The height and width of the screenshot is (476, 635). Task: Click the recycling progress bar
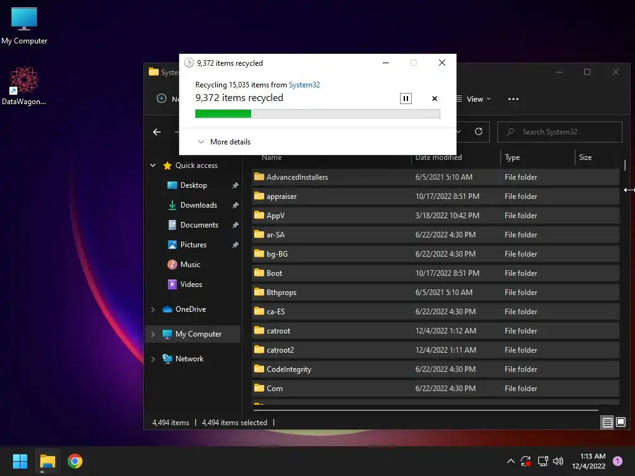(x=317, y=114)
